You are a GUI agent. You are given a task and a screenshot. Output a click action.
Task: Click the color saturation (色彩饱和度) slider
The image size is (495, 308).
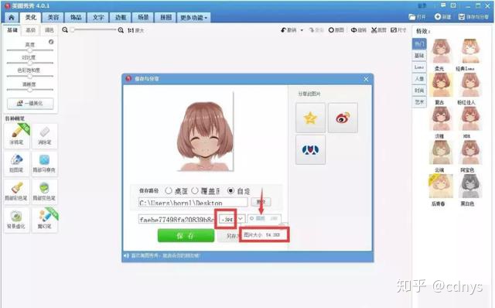pos(30,76)
